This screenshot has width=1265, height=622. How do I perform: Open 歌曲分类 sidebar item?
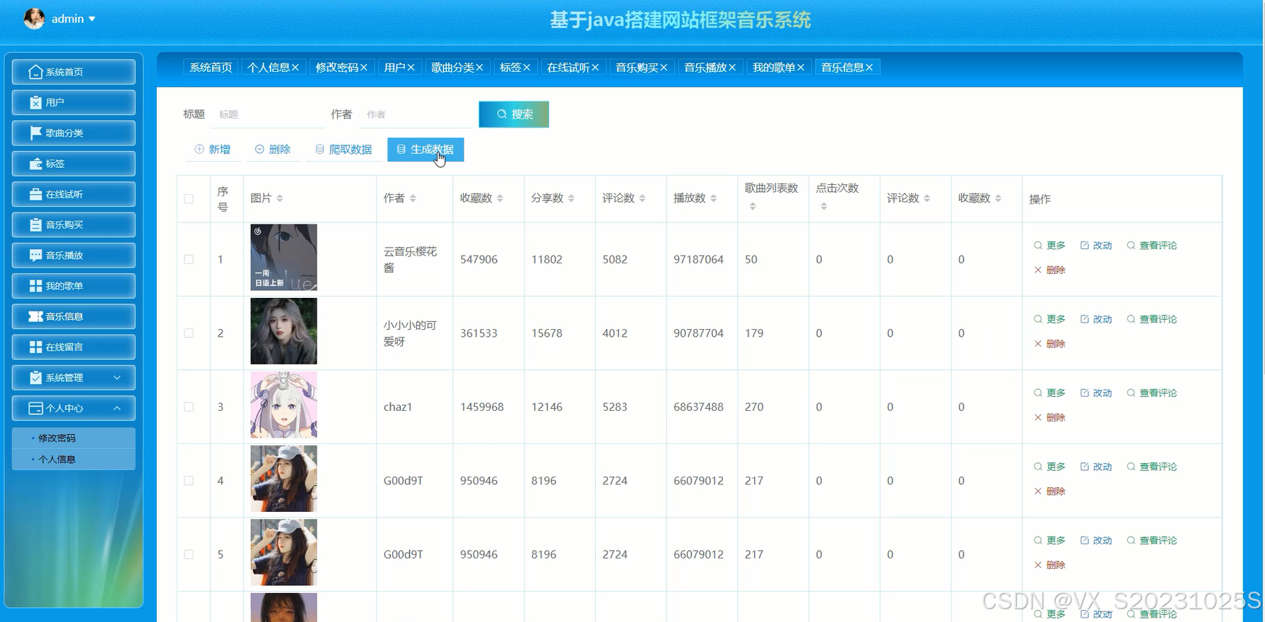73,133
